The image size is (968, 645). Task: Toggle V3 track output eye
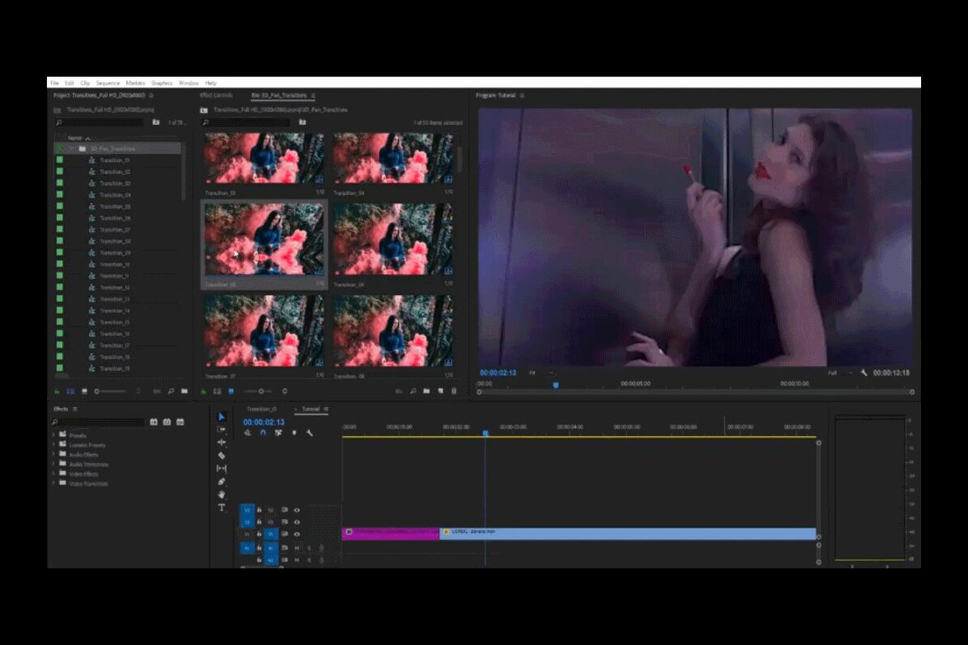tap(297, 510)
